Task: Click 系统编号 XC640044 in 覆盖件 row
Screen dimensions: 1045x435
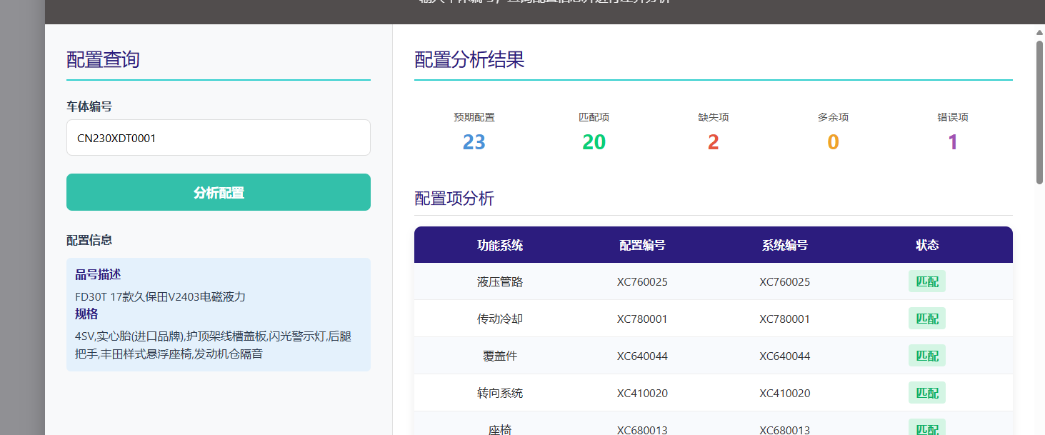Action: pos(784,356)
